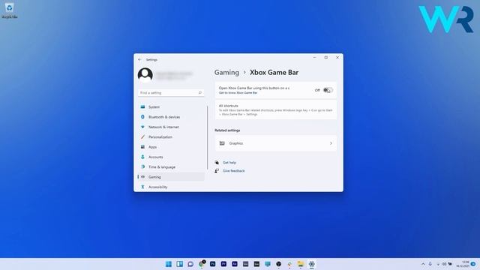Click the Graphics row chevron arrow
Image resolution: width=480 pixels, height=270 pixels.
[331, 143]
